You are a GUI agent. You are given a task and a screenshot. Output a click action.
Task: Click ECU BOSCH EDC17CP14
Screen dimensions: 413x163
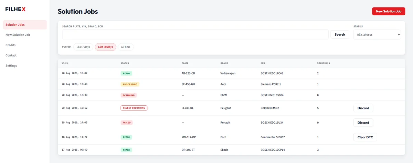(273, 150)
